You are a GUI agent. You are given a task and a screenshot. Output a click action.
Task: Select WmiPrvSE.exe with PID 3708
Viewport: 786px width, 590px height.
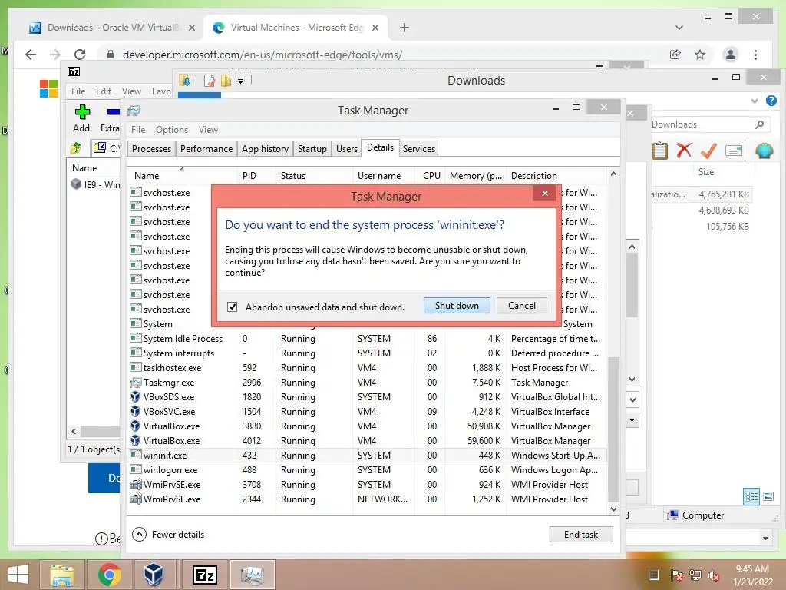pos(366,485)
